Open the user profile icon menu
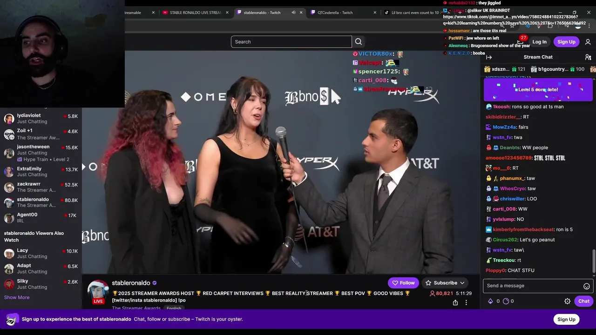The width and height of the screenshot is (596, 335). [588, 42]
